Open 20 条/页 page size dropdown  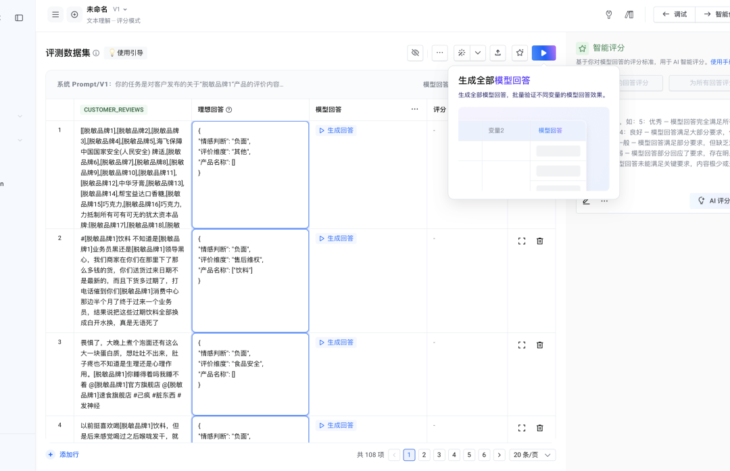(532, 455)
